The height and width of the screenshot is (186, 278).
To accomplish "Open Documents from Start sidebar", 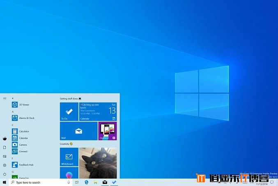I will pyautogui.click(x=5, y=147).
